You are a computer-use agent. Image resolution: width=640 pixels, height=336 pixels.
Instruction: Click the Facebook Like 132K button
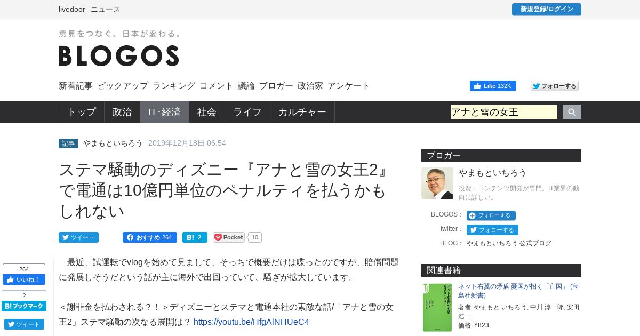[493, 86]
